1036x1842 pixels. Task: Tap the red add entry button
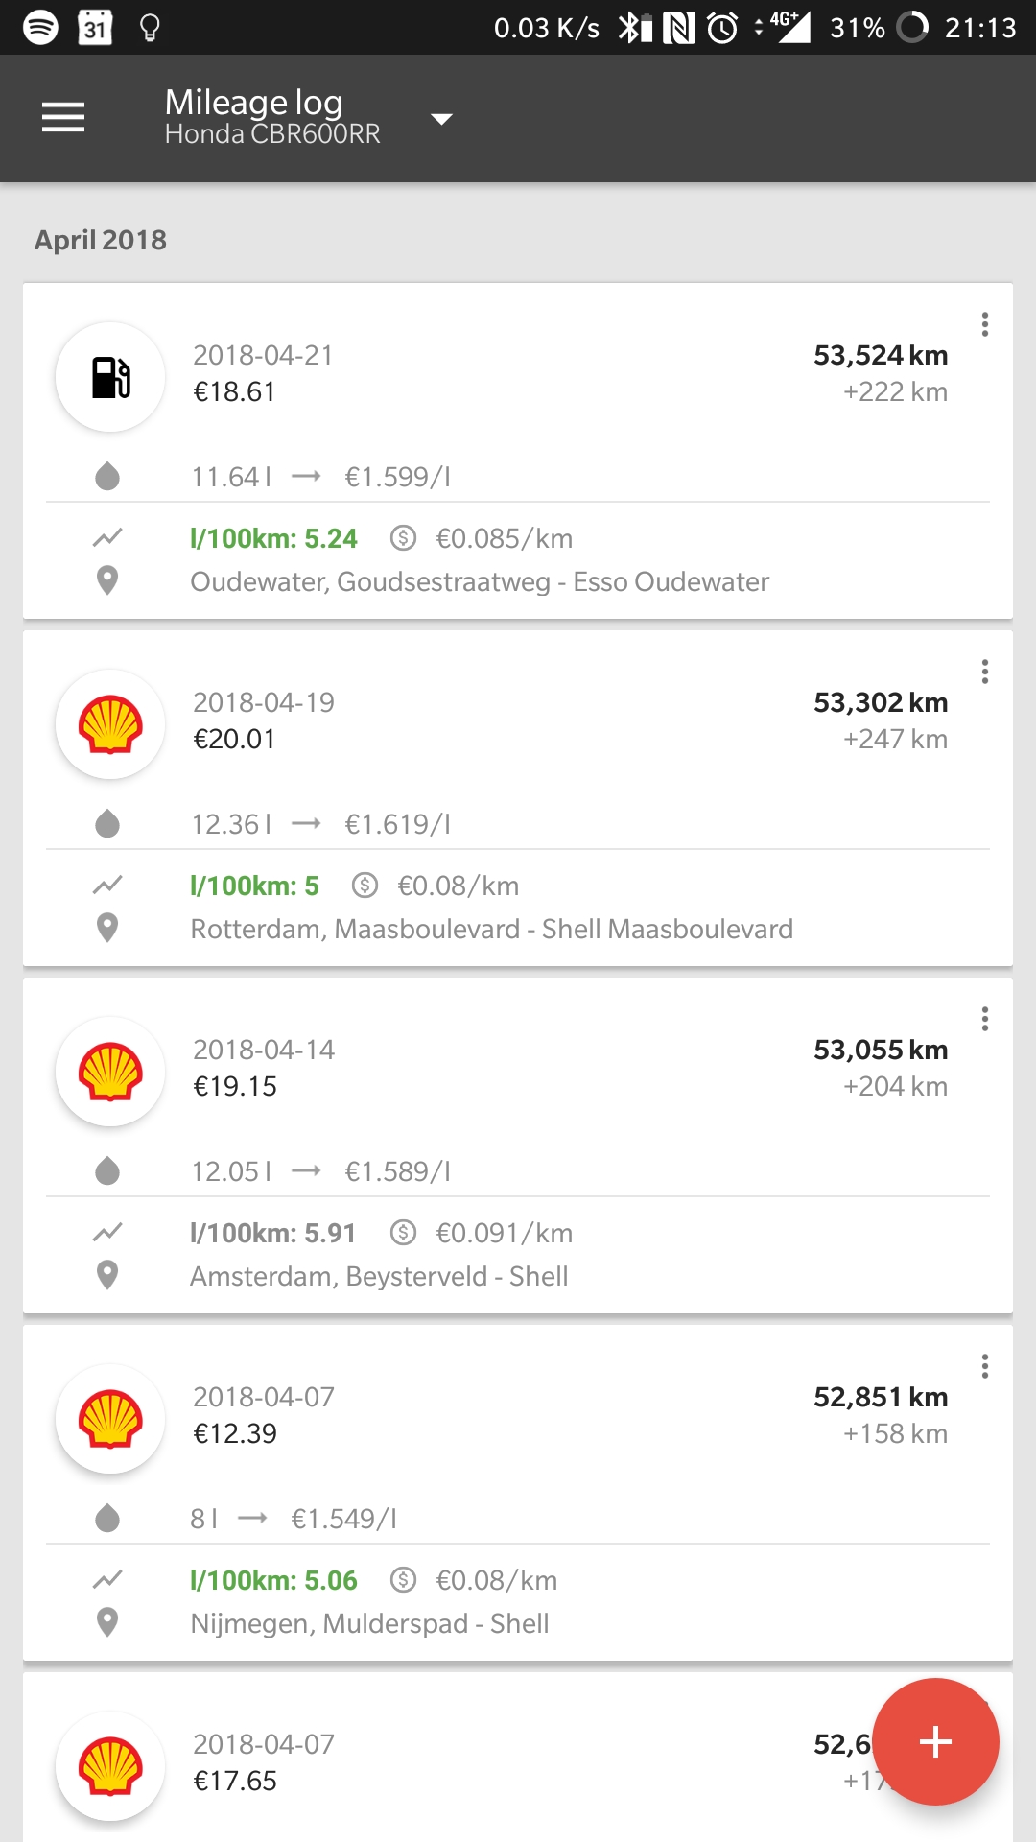pos(935,1741)
